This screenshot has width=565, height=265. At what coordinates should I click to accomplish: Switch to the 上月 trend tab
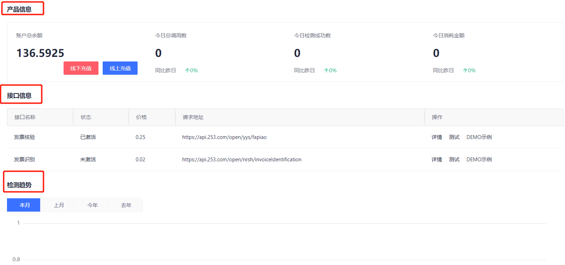click(57, 205)
